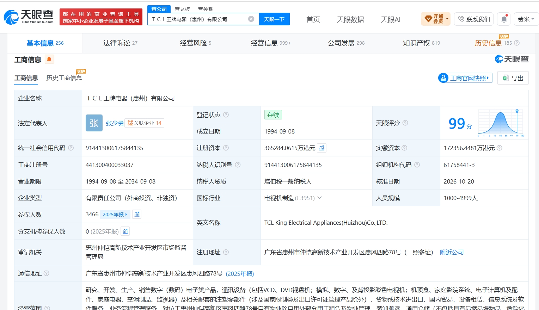Click the orange alert bell beside 工商信息

(x=49, y=59)
